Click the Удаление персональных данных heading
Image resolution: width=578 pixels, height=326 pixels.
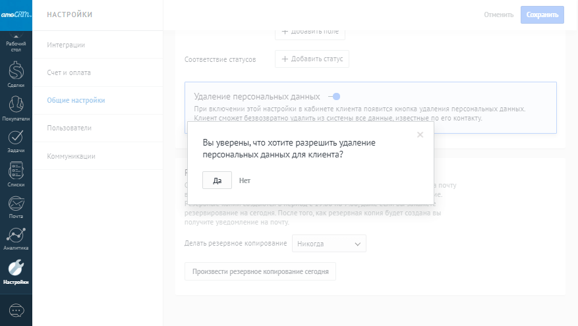257,97
